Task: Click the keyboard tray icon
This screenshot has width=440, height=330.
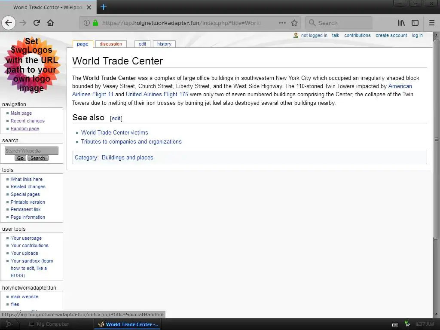Action: [395, 324]
